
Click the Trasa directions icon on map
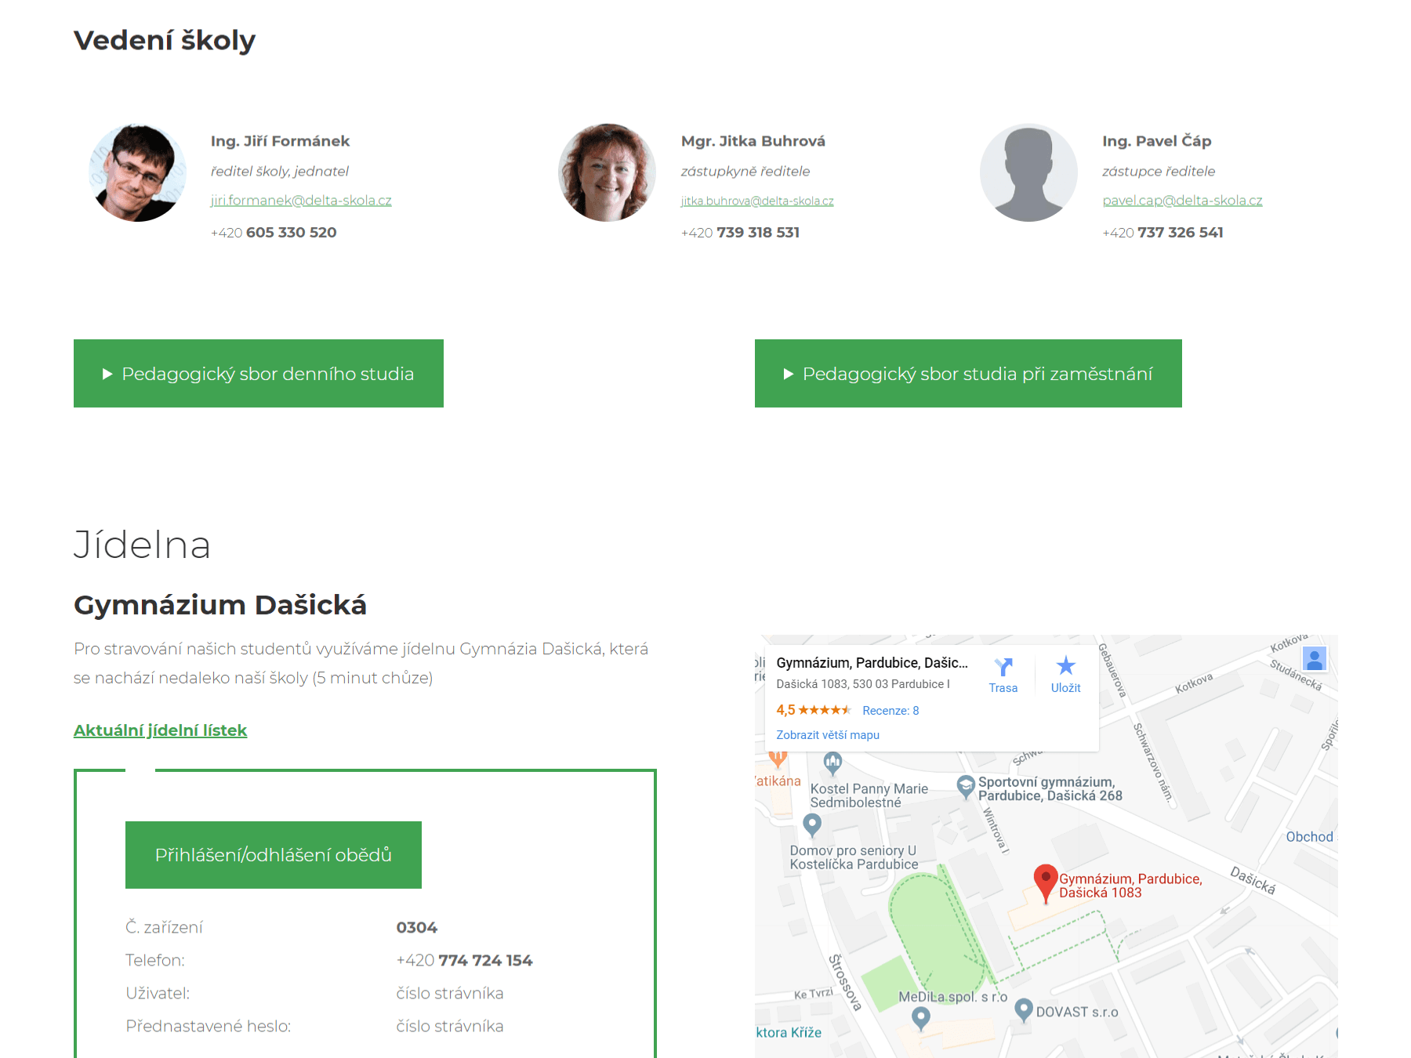tap(1003, 668)
